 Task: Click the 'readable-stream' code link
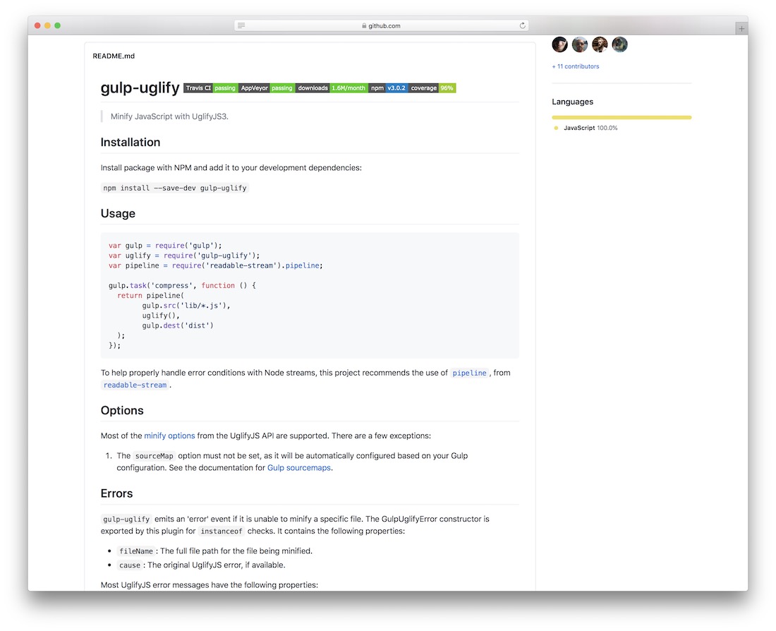(135, 385)
